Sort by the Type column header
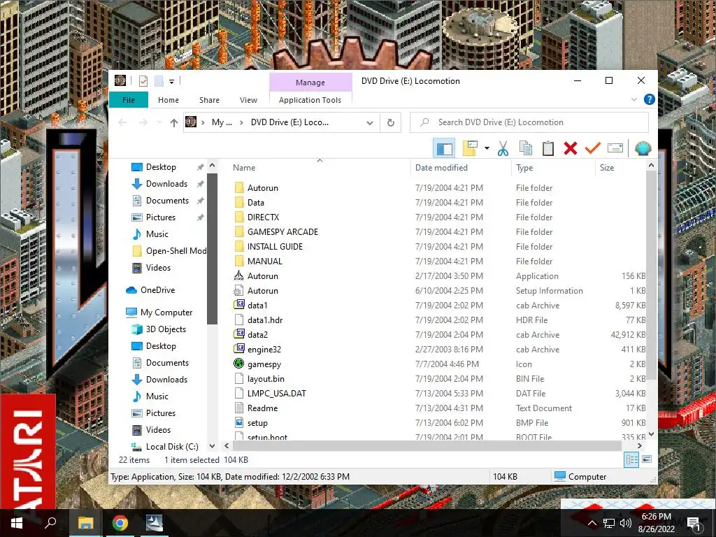The image size is (716, 537). pos(553,168)
